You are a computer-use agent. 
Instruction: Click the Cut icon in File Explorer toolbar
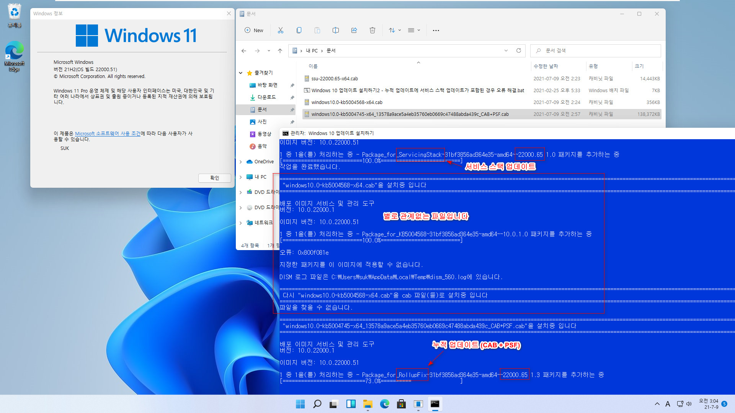tap(281, 30)
